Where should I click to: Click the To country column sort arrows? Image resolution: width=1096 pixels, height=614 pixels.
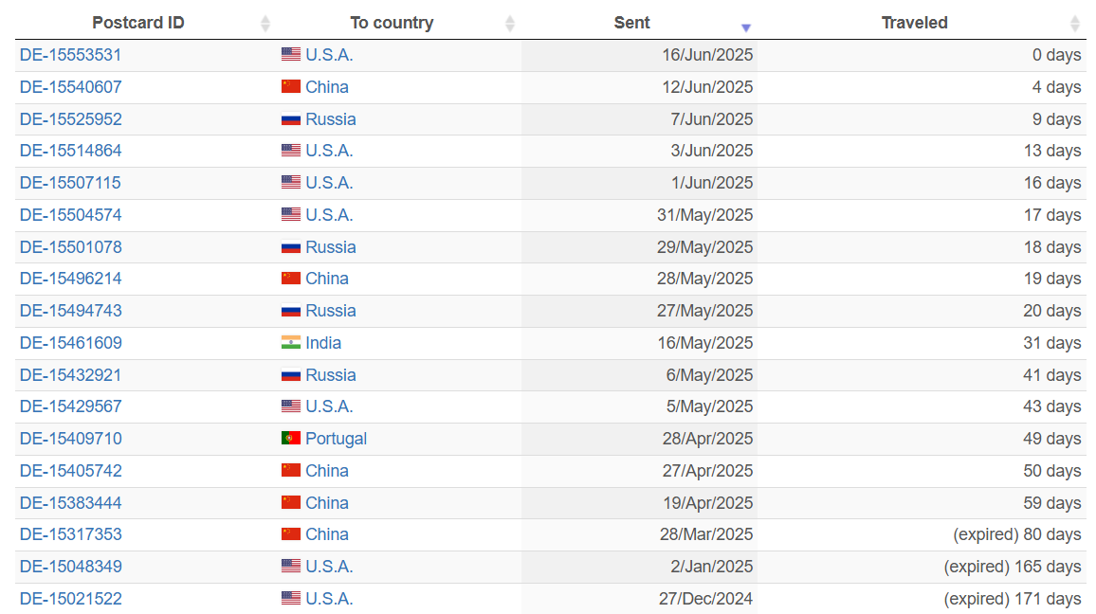pyautogui.click(x=509, y=24)
